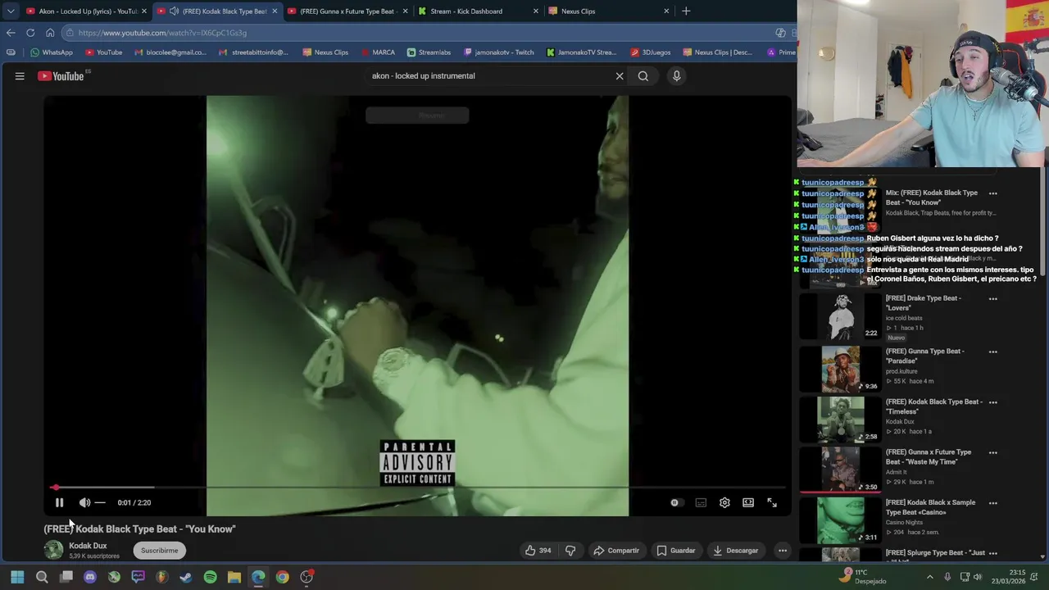Open a new browser tab with plus
Image resolution: width=1049 pixels, height=590 pixels.
(686, 11)
